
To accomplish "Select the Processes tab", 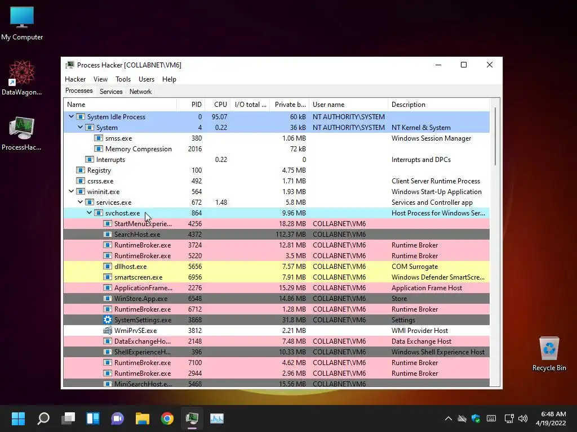I will (79, 91).
